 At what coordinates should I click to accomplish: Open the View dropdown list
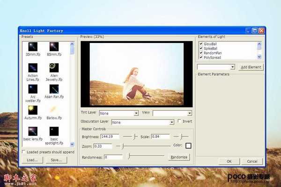(x=190, y=113)
